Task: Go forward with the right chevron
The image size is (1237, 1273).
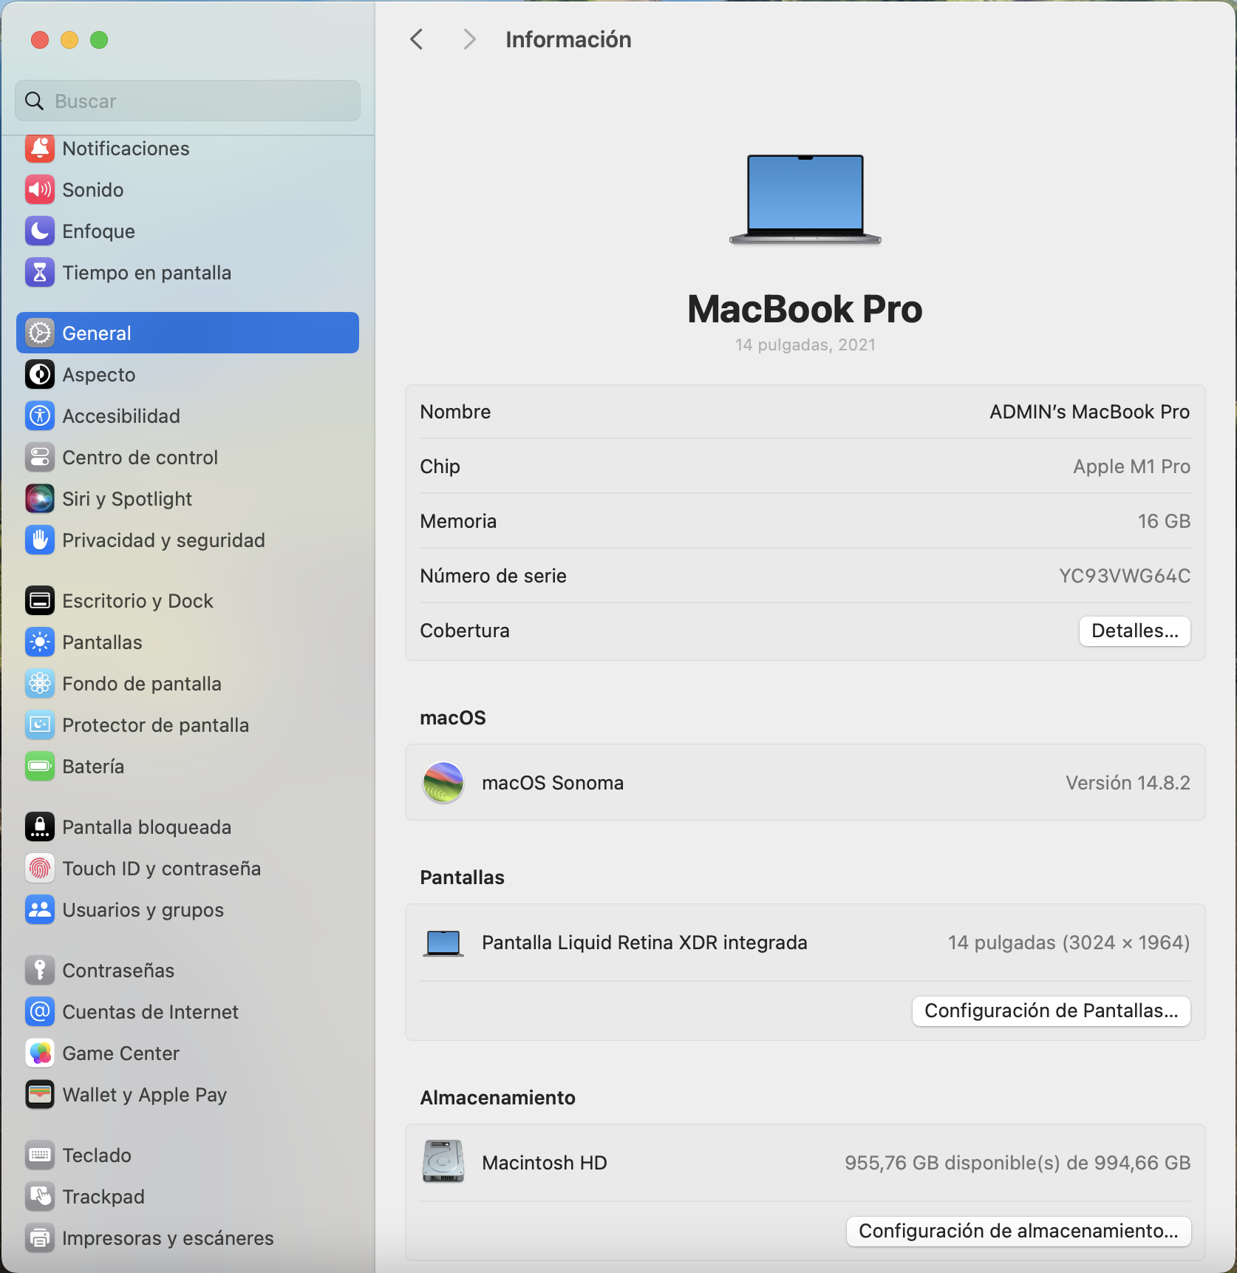Action: (x=468, y=39)
